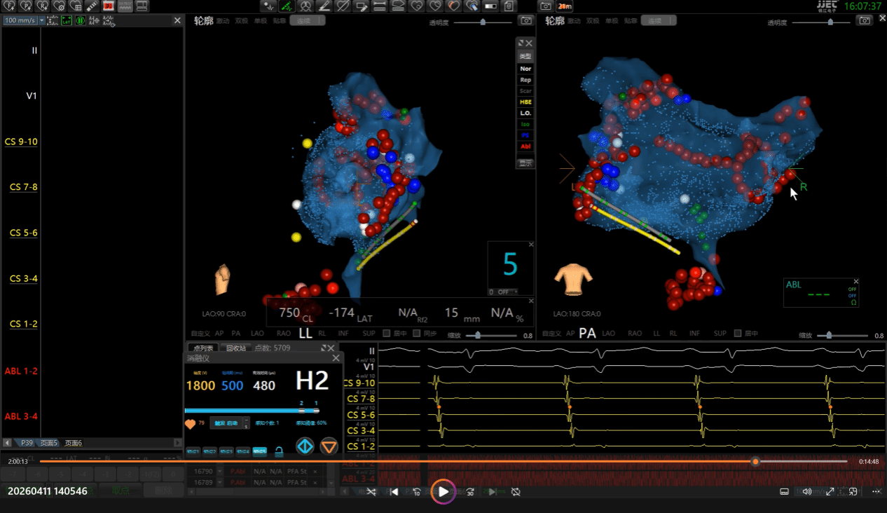Click the green LAT icon in ECG toolbar

pyautogui.click(x=67, y=21)
